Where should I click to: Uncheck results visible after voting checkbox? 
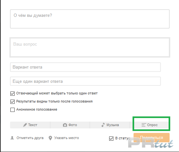click(12, 102)
